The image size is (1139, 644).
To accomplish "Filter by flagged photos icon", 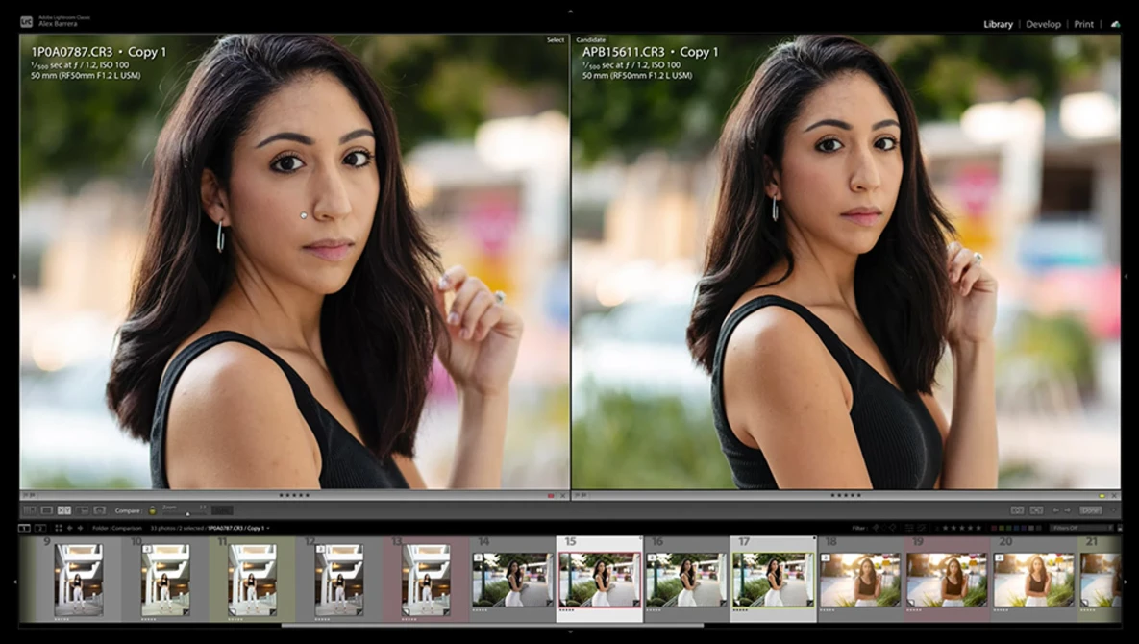I will [876, 528].
